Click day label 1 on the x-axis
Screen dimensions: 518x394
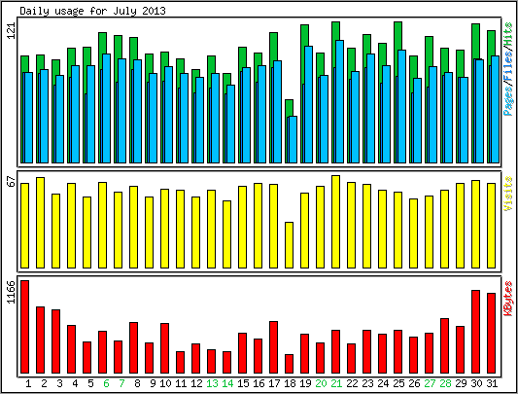click(x=28, y=383)
